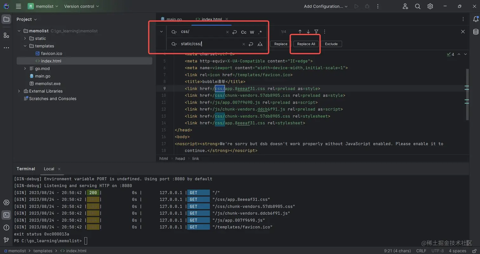Open IDE settings gear
Viewport: 480px width, 254px height.
430,6
